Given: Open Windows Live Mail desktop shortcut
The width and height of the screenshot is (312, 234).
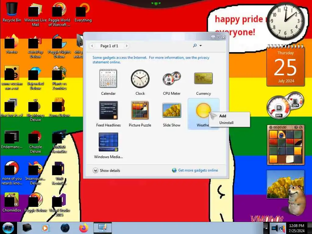Looking at the screenshot, I should point(35,14).
